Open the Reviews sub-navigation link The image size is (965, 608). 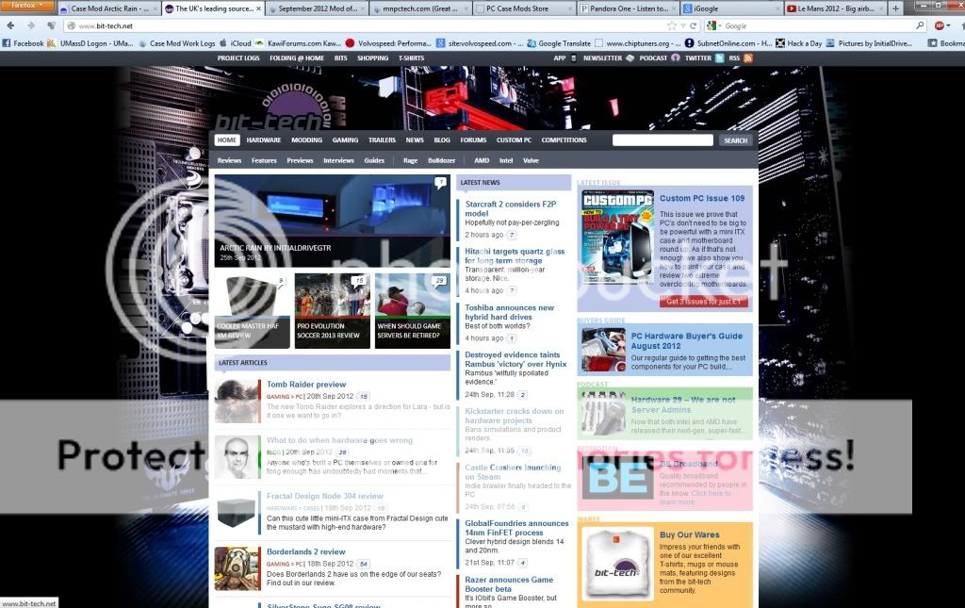click(x=229, y=160)
